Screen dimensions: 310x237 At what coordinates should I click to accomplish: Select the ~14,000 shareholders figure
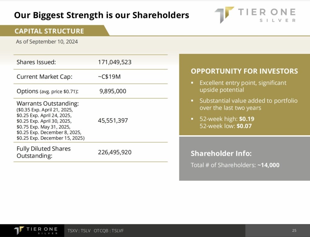(x=268, y=165)
